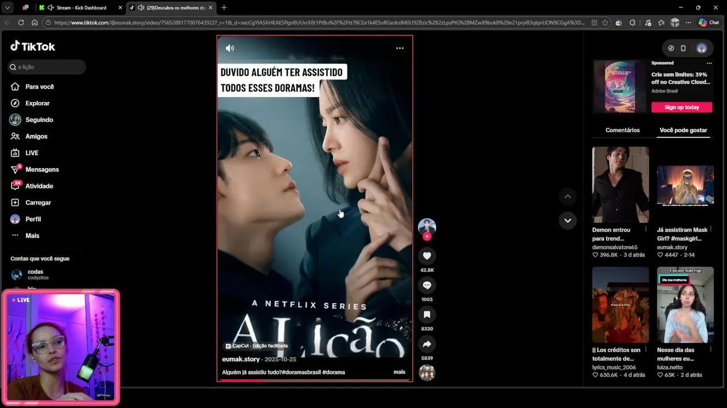
Task: Open the sound disc icon below share
Action: click(x=427, y=372)
